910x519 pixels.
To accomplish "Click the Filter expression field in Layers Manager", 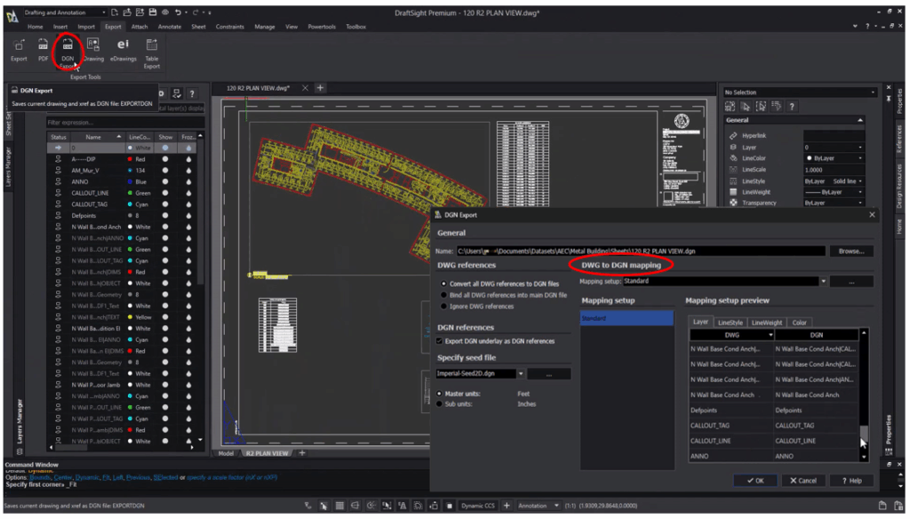I will pyautogui.click(x=125, y=123).
